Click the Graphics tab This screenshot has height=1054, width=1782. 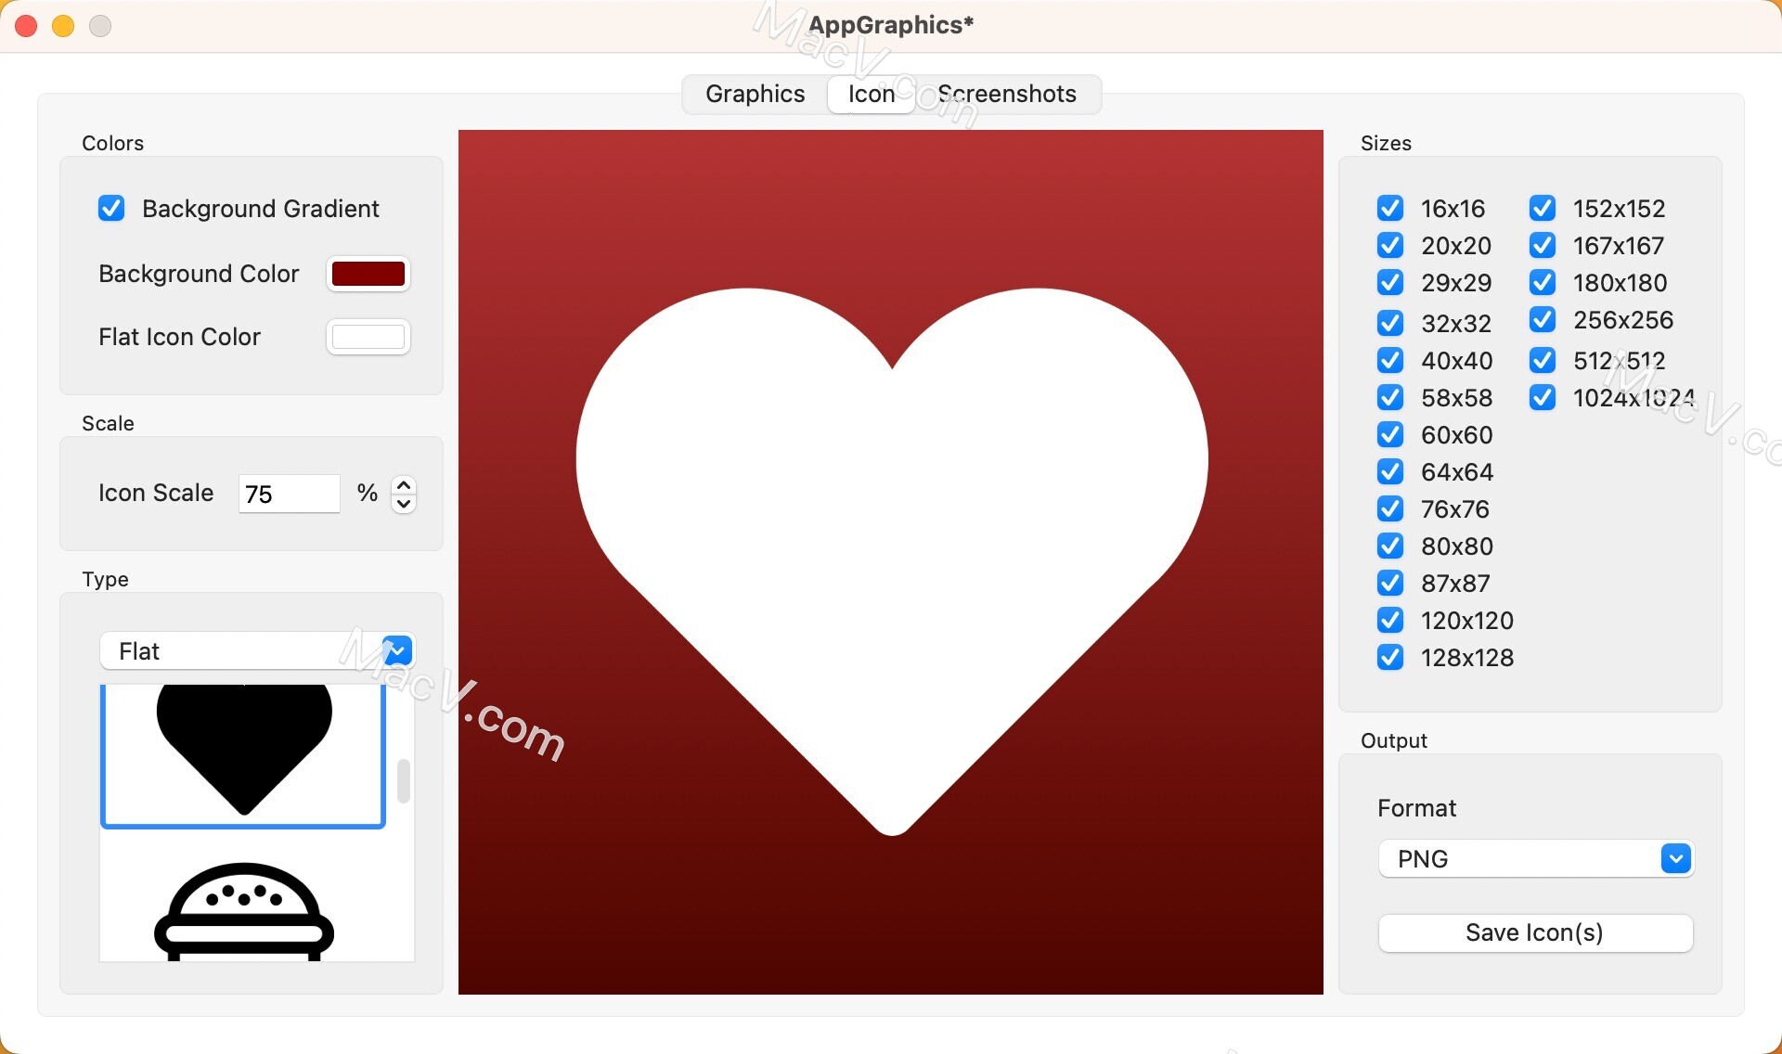[x=753, y=94]
